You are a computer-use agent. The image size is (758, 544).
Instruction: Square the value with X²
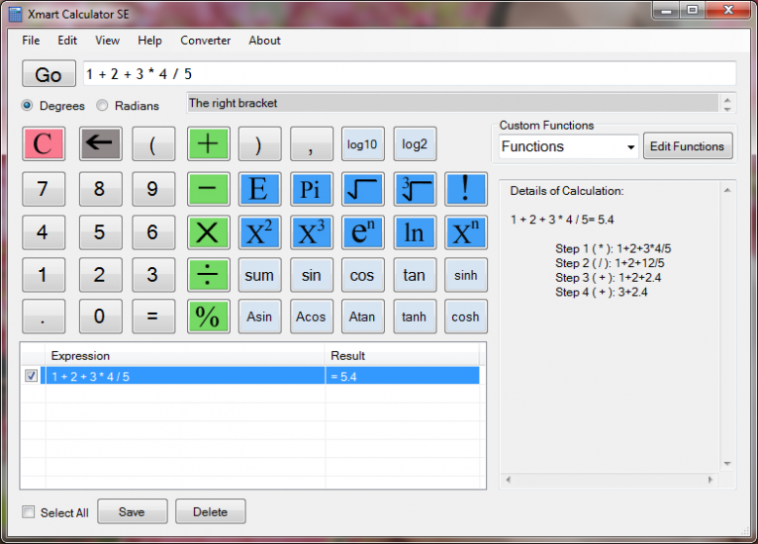[x=259, y=233]
